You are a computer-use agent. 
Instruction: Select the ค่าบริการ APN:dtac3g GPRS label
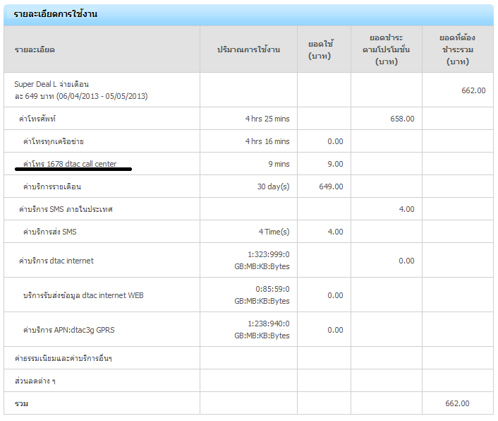click(x=69, y=330)
